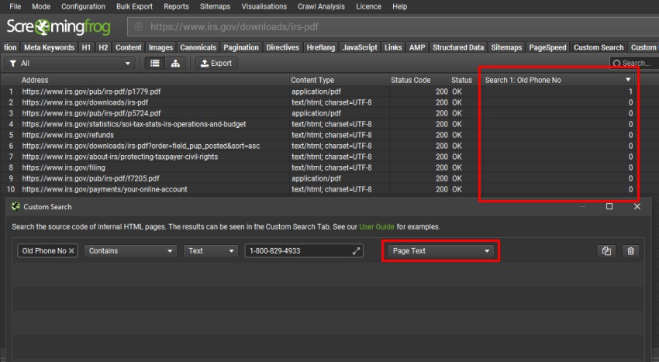Click the filter funnel icon
Viewport: 659px width, 362px height.
coord(13,64)
